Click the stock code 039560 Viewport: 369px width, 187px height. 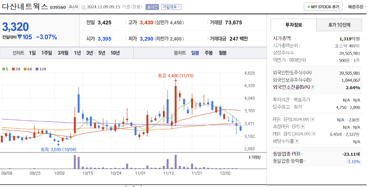(x=58, y=7)
